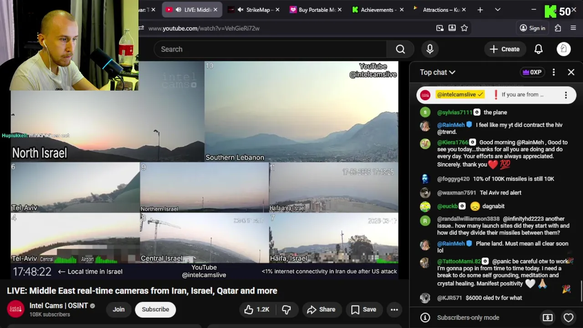
Task: Click the @KJR571 chat username
Action: click(450, 298)
